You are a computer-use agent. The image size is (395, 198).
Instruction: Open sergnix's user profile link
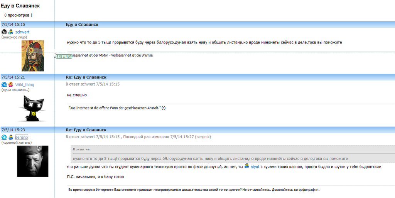click(x=22, y=137)
